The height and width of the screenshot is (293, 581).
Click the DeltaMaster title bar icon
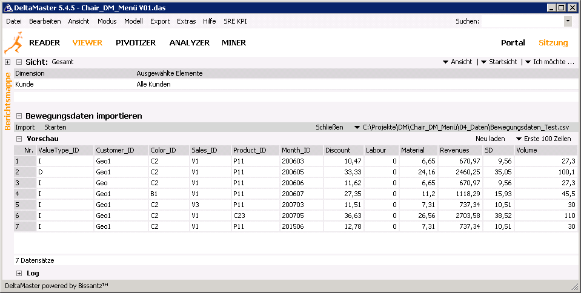[8, 8]
